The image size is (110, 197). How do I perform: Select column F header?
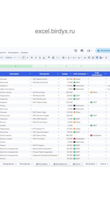tap(46, 66)
